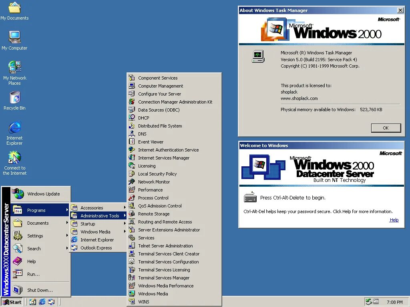The width and height of the screenshot is (410, 307).
Task: Expand the Administrative Tools submenu arrow
Action: [x=125, y=215]
